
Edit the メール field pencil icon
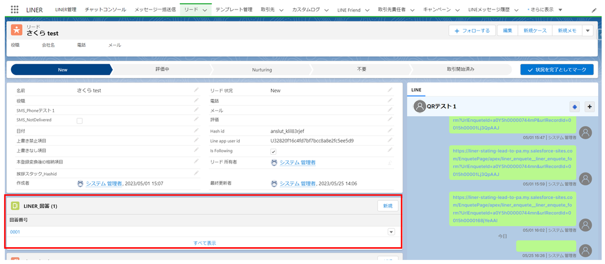[390, 110]
